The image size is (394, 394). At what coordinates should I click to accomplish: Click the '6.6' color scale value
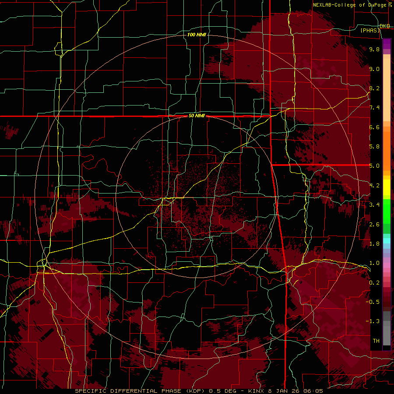point(374,127)
